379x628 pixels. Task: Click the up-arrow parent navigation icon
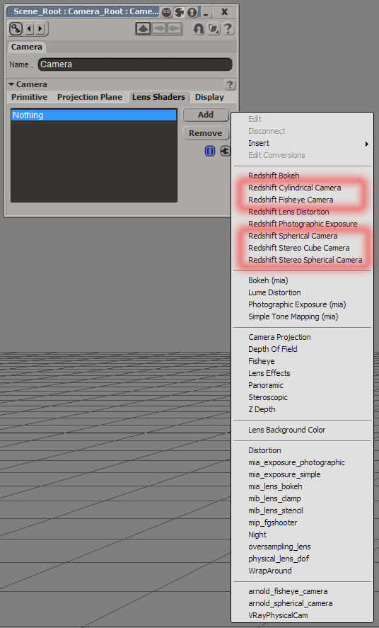143,28
